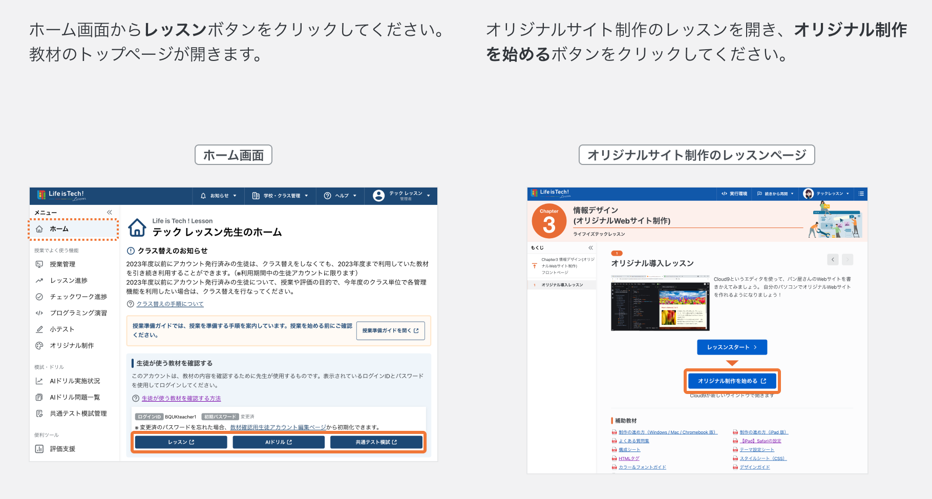Open 教材確認用生徒アカウント編集ページ link
932x499 pixels.
(278, 427)
